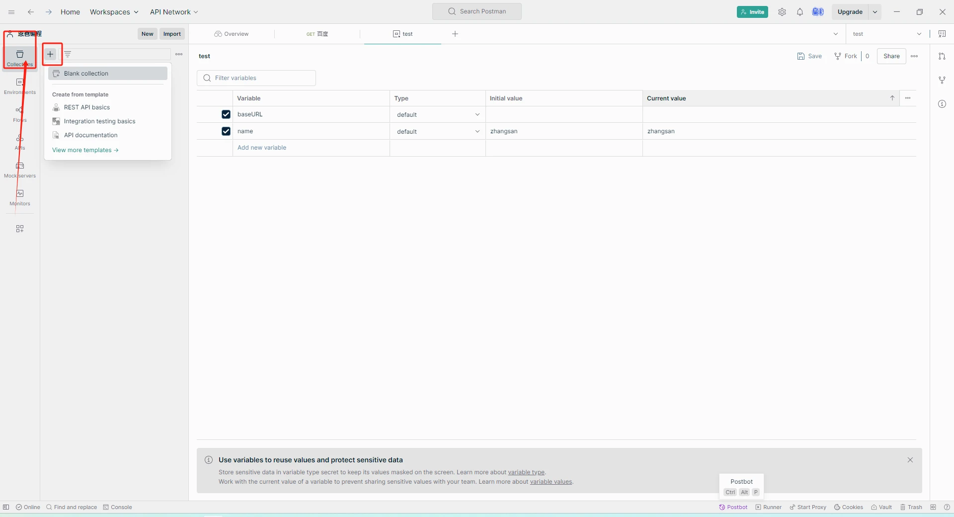Click the Fork icon button
The image size is (954, 517).
tap(846, 56)
